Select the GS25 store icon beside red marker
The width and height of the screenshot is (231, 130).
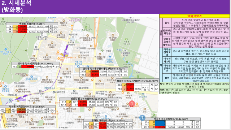tap(136, 104)
